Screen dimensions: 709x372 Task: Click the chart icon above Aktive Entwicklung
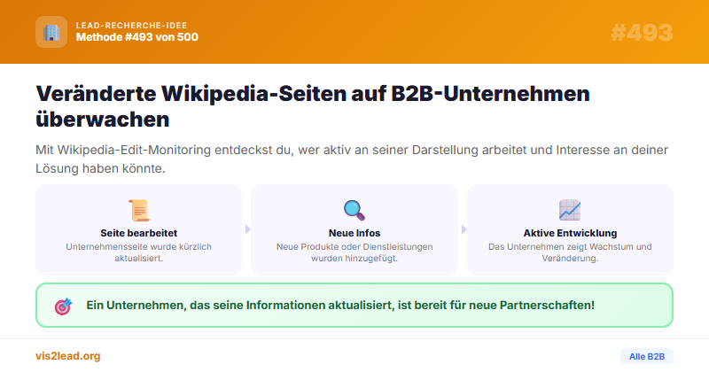pyautogui.click(x=570, y=210)
